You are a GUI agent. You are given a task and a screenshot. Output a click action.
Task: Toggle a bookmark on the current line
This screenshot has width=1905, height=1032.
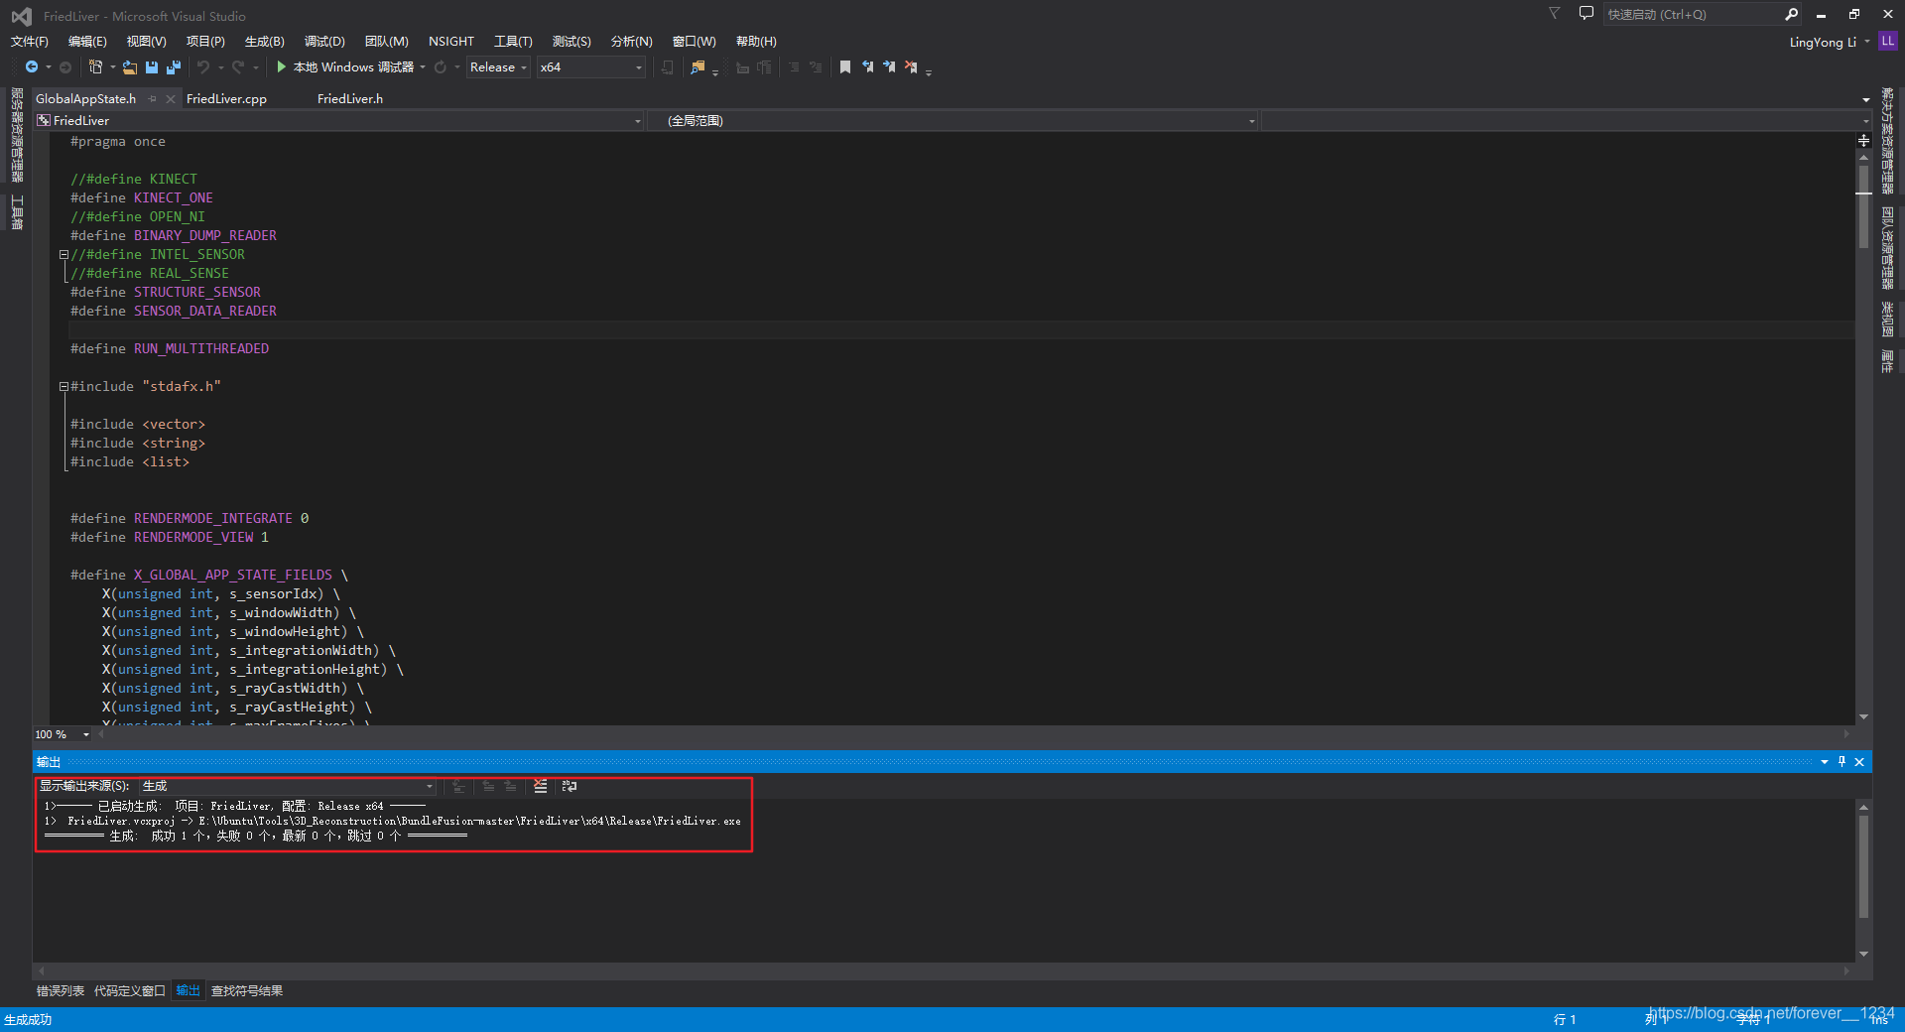click(x=845, y=67)
